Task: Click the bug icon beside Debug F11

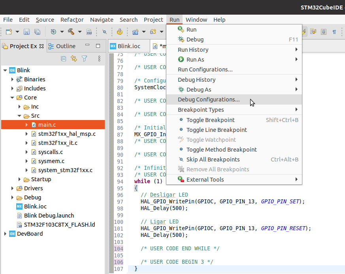Action: point(181,39)
